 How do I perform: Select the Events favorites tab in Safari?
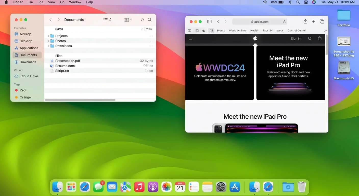coord(221,30)
